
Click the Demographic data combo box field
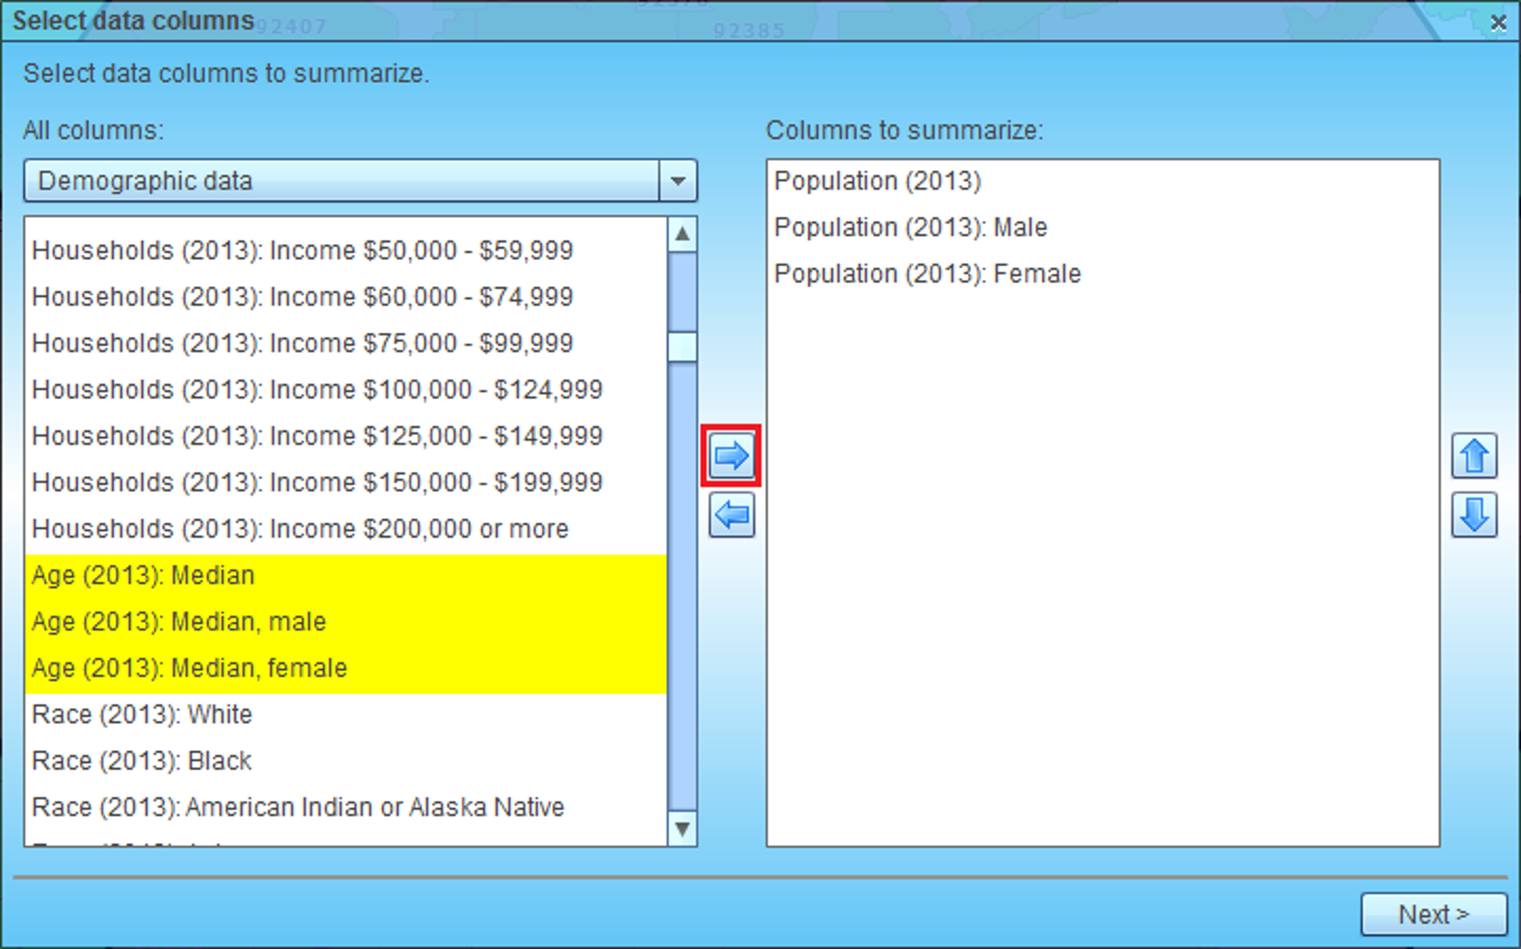point(360,181)
